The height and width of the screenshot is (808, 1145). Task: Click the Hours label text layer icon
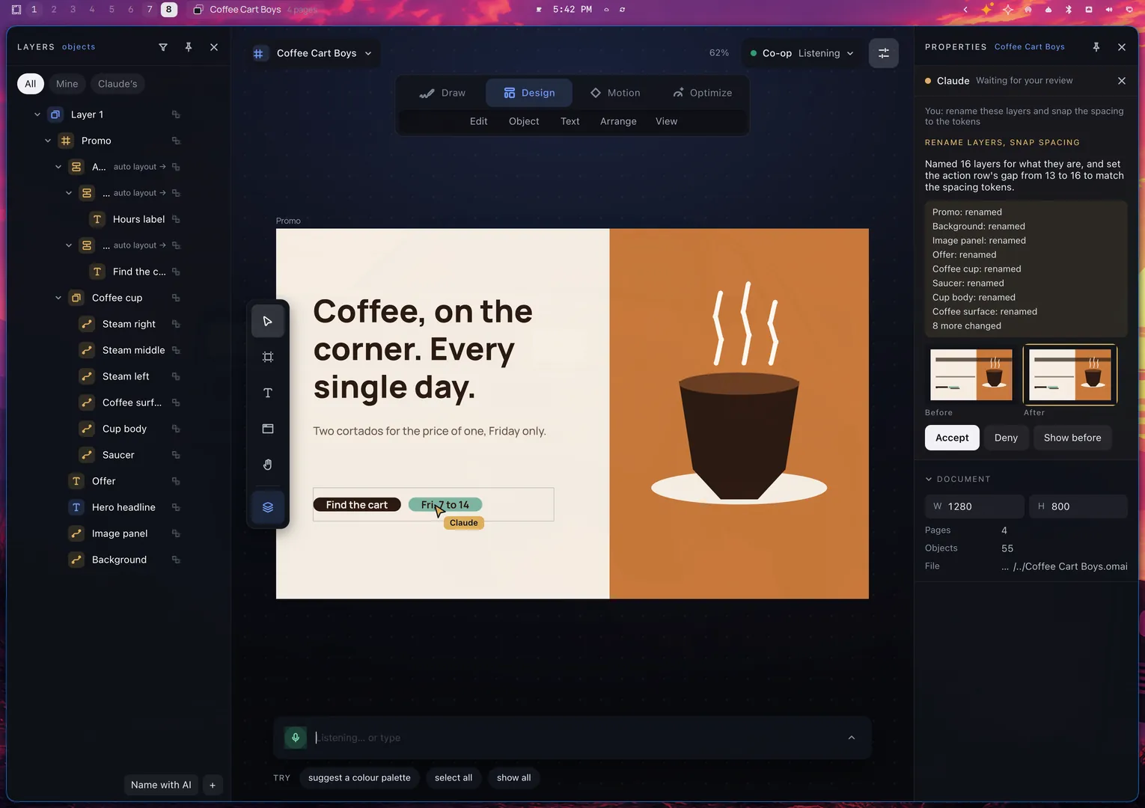pyautogui.click(x=97, y=219)
